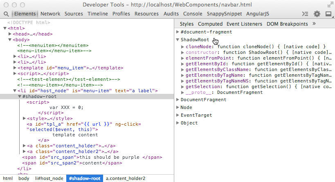Expand the head element node
This screenshot has height=182, width=335.
(x=9, y=34)
